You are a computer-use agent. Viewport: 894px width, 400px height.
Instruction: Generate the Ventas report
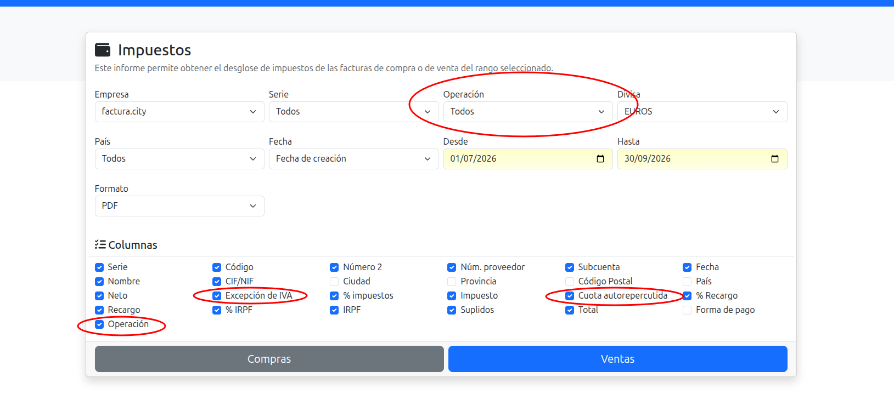click(x=617, y=359)
